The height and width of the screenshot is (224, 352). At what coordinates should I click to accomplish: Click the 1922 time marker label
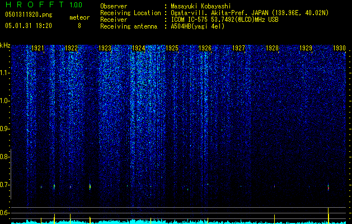[x=71, y=48]
